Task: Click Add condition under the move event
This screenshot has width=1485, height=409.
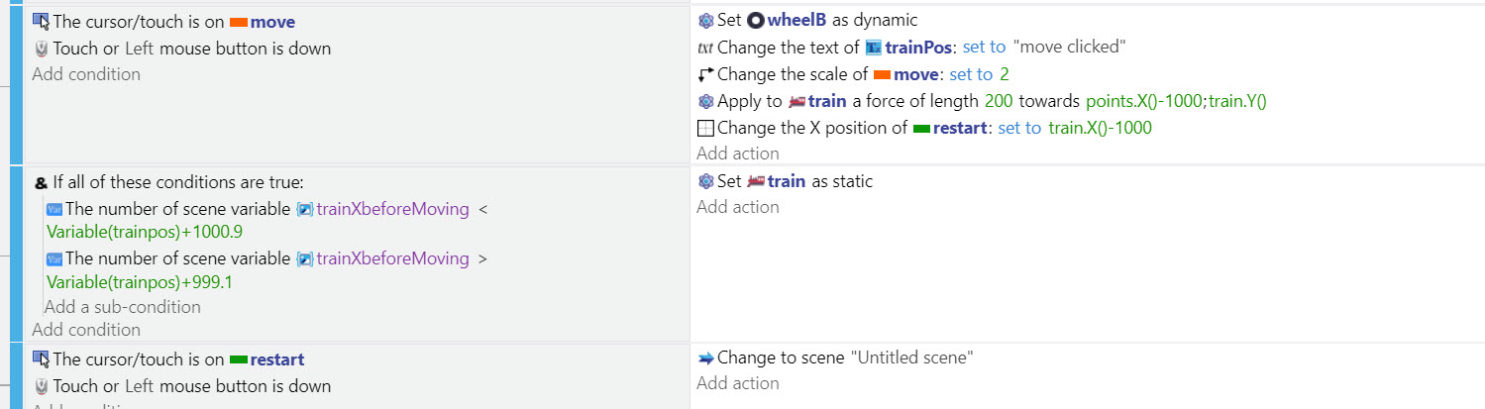Action: pyautogui.click(x=86, y=74)
